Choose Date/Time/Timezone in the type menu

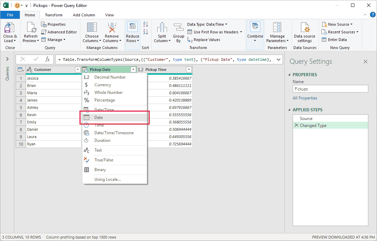tap(115, 133)
